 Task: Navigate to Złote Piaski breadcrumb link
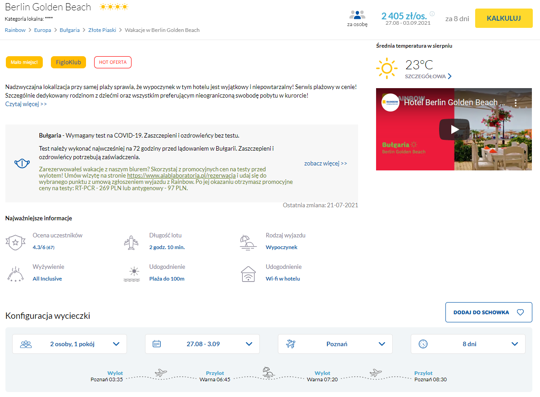[102, 30]
